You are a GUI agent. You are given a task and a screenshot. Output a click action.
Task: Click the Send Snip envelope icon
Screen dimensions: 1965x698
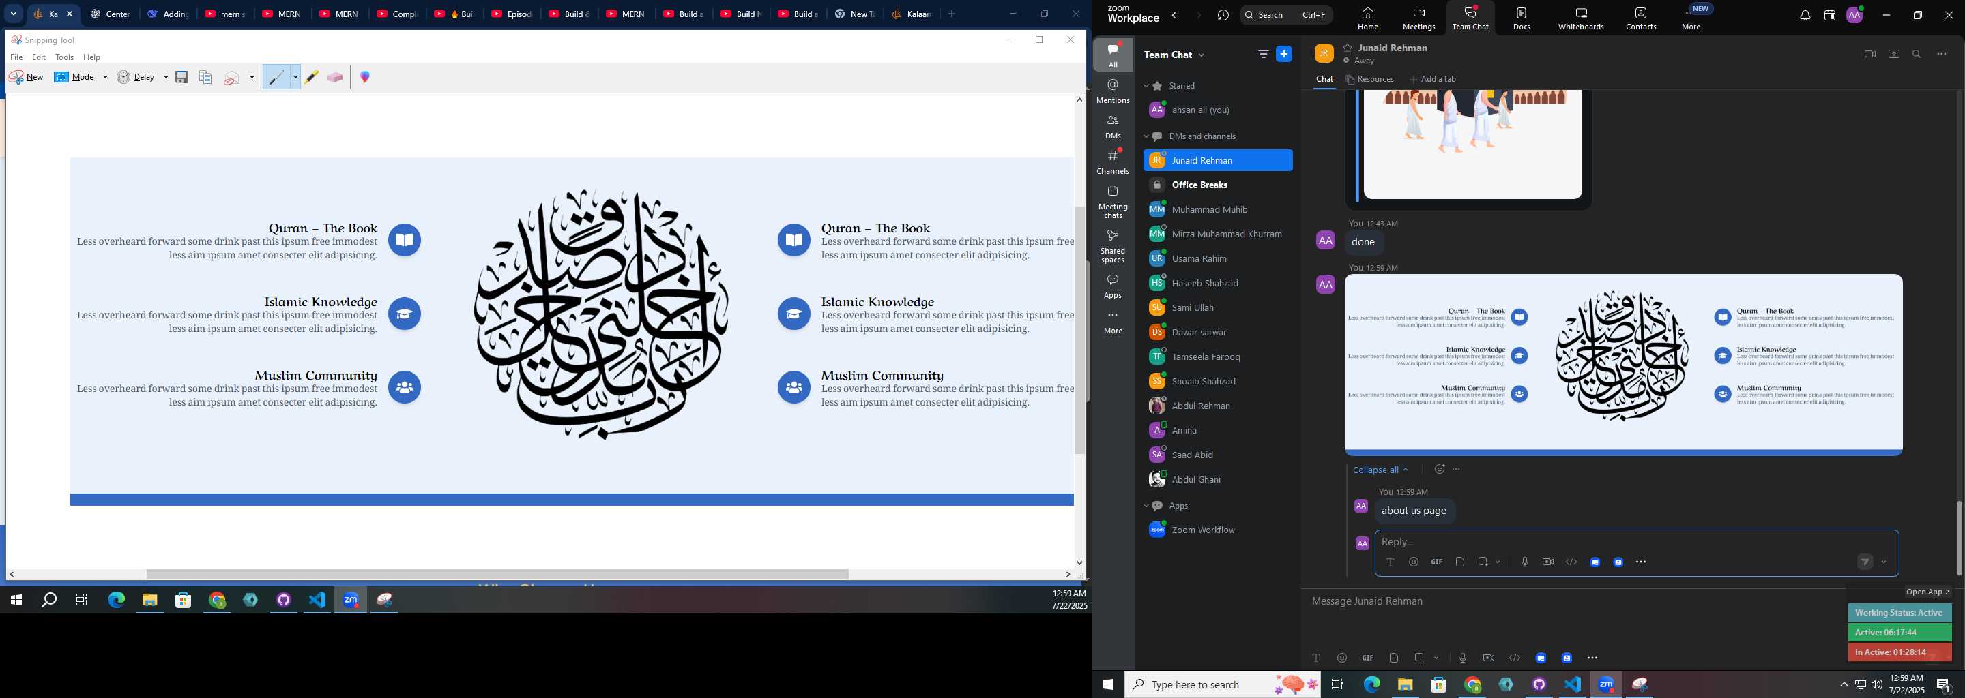click(x=233, y=77)
